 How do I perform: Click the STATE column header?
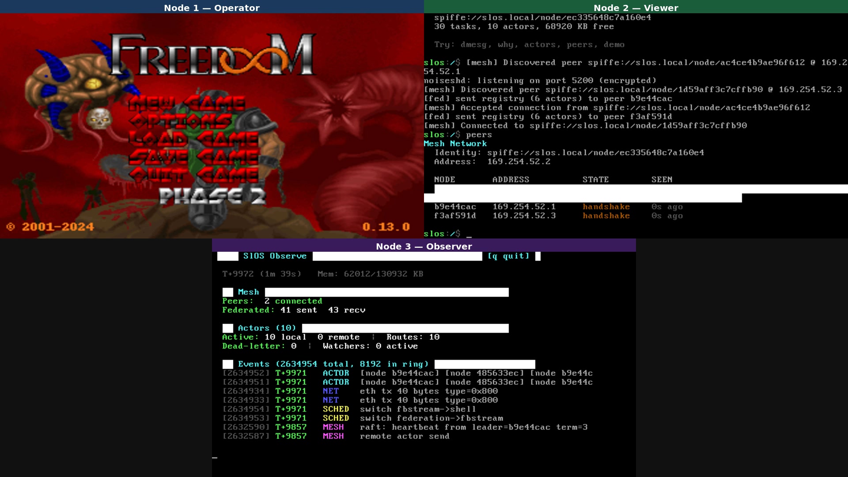click(595, 180)
